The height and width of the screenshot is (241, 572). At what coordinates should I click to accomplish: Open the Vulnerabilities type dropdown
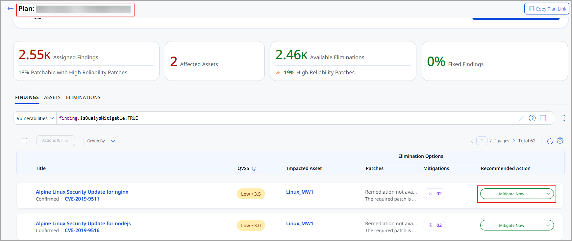[35, 118]
